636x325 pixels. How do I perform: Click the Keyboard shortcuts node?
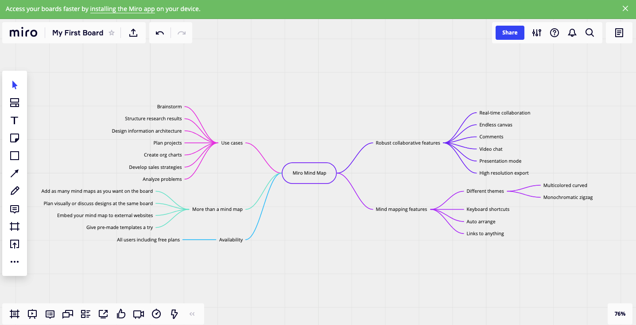488,209
